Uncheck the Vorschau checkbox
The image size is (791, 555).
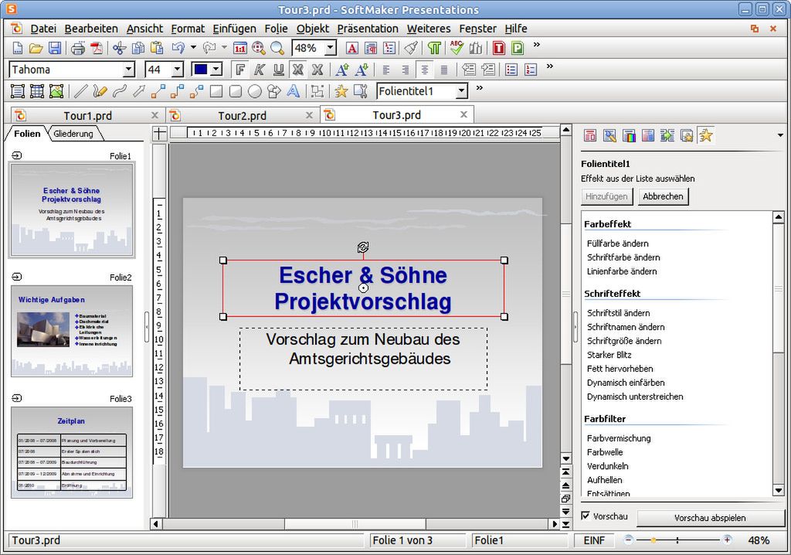tap(586, 516)
